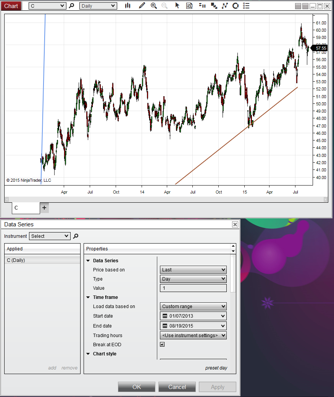Open the Indicators zigzag icon
334x397 pixels.
[x=224, y=6]
